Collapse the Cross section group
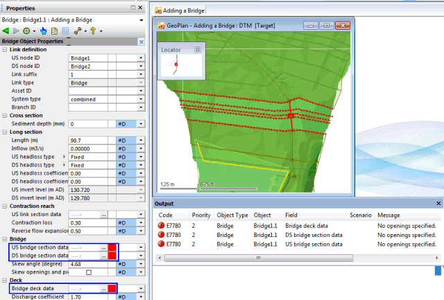The height and width of the screenshot is (300, 444). (5, 116)
